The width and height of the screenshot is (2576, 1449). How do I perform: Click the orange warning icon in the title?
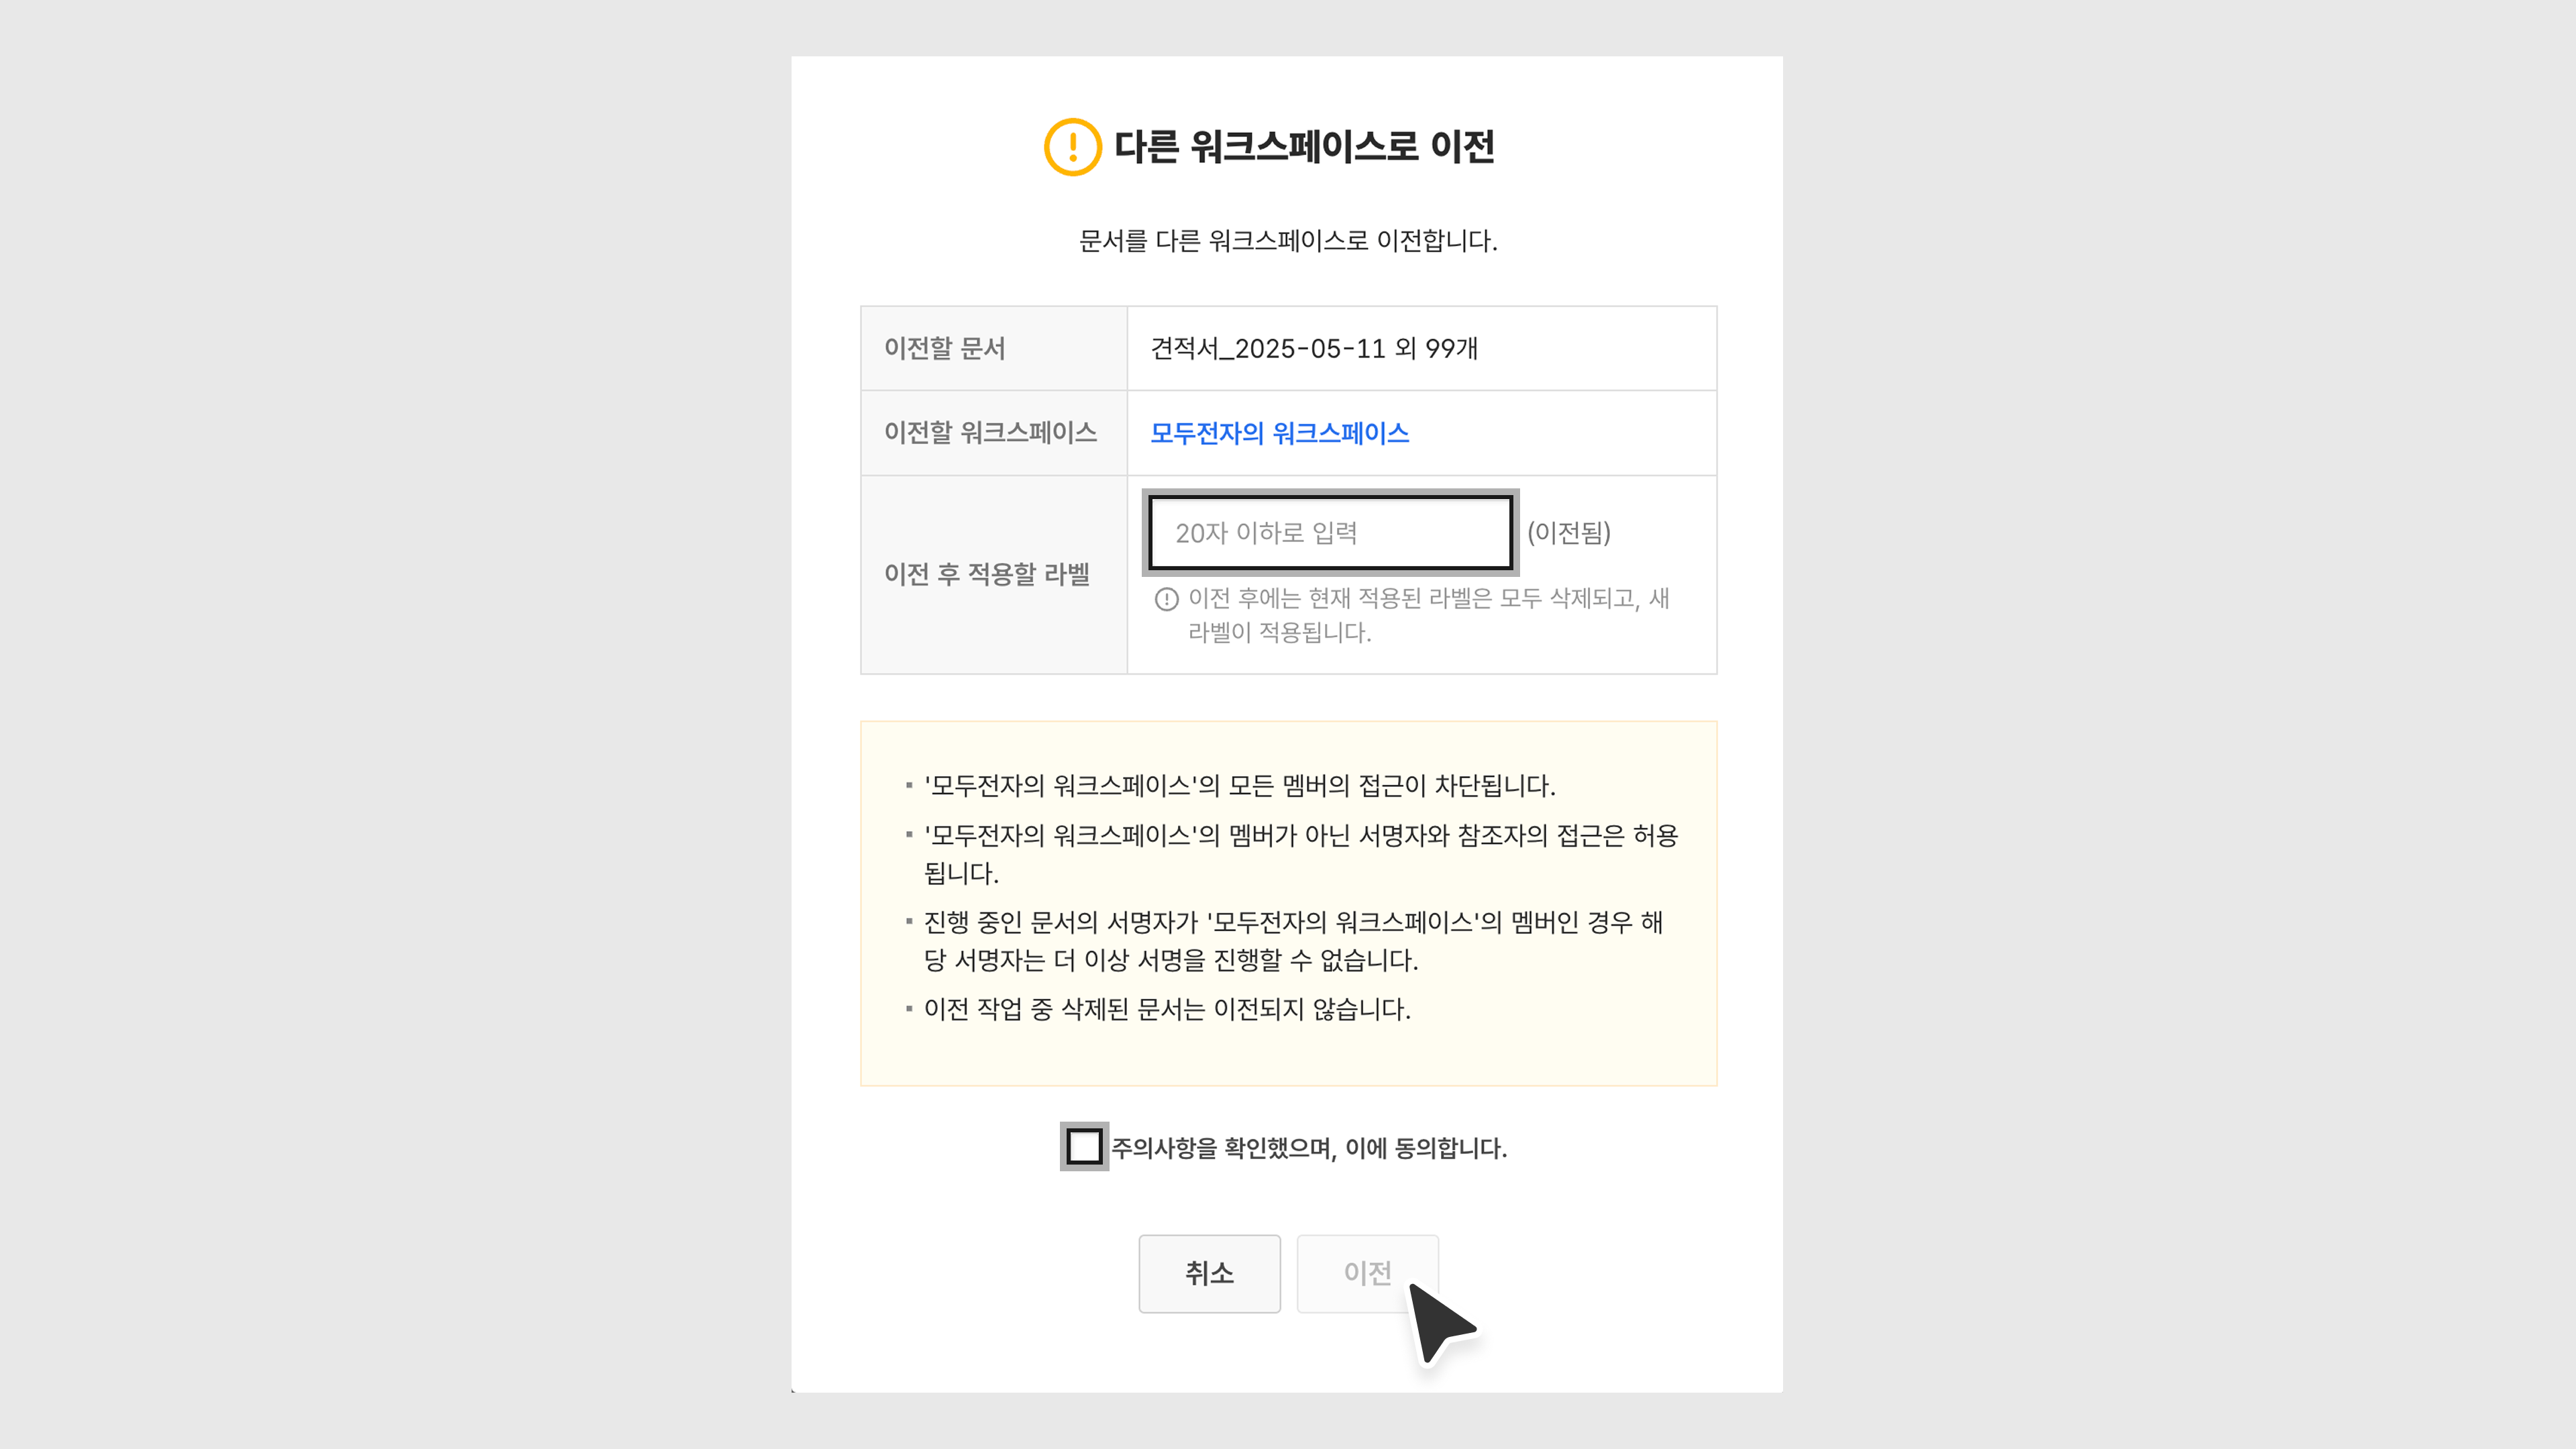[x=1072, y=147]
